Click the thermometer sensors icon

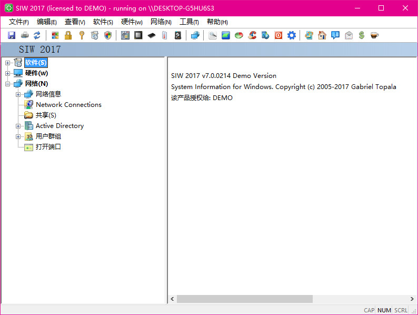coord(164,35)
